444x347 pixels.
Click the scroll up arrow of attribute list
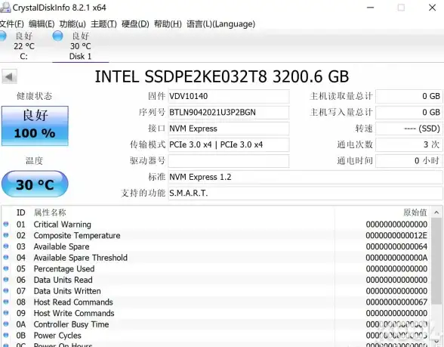(436, 212)
